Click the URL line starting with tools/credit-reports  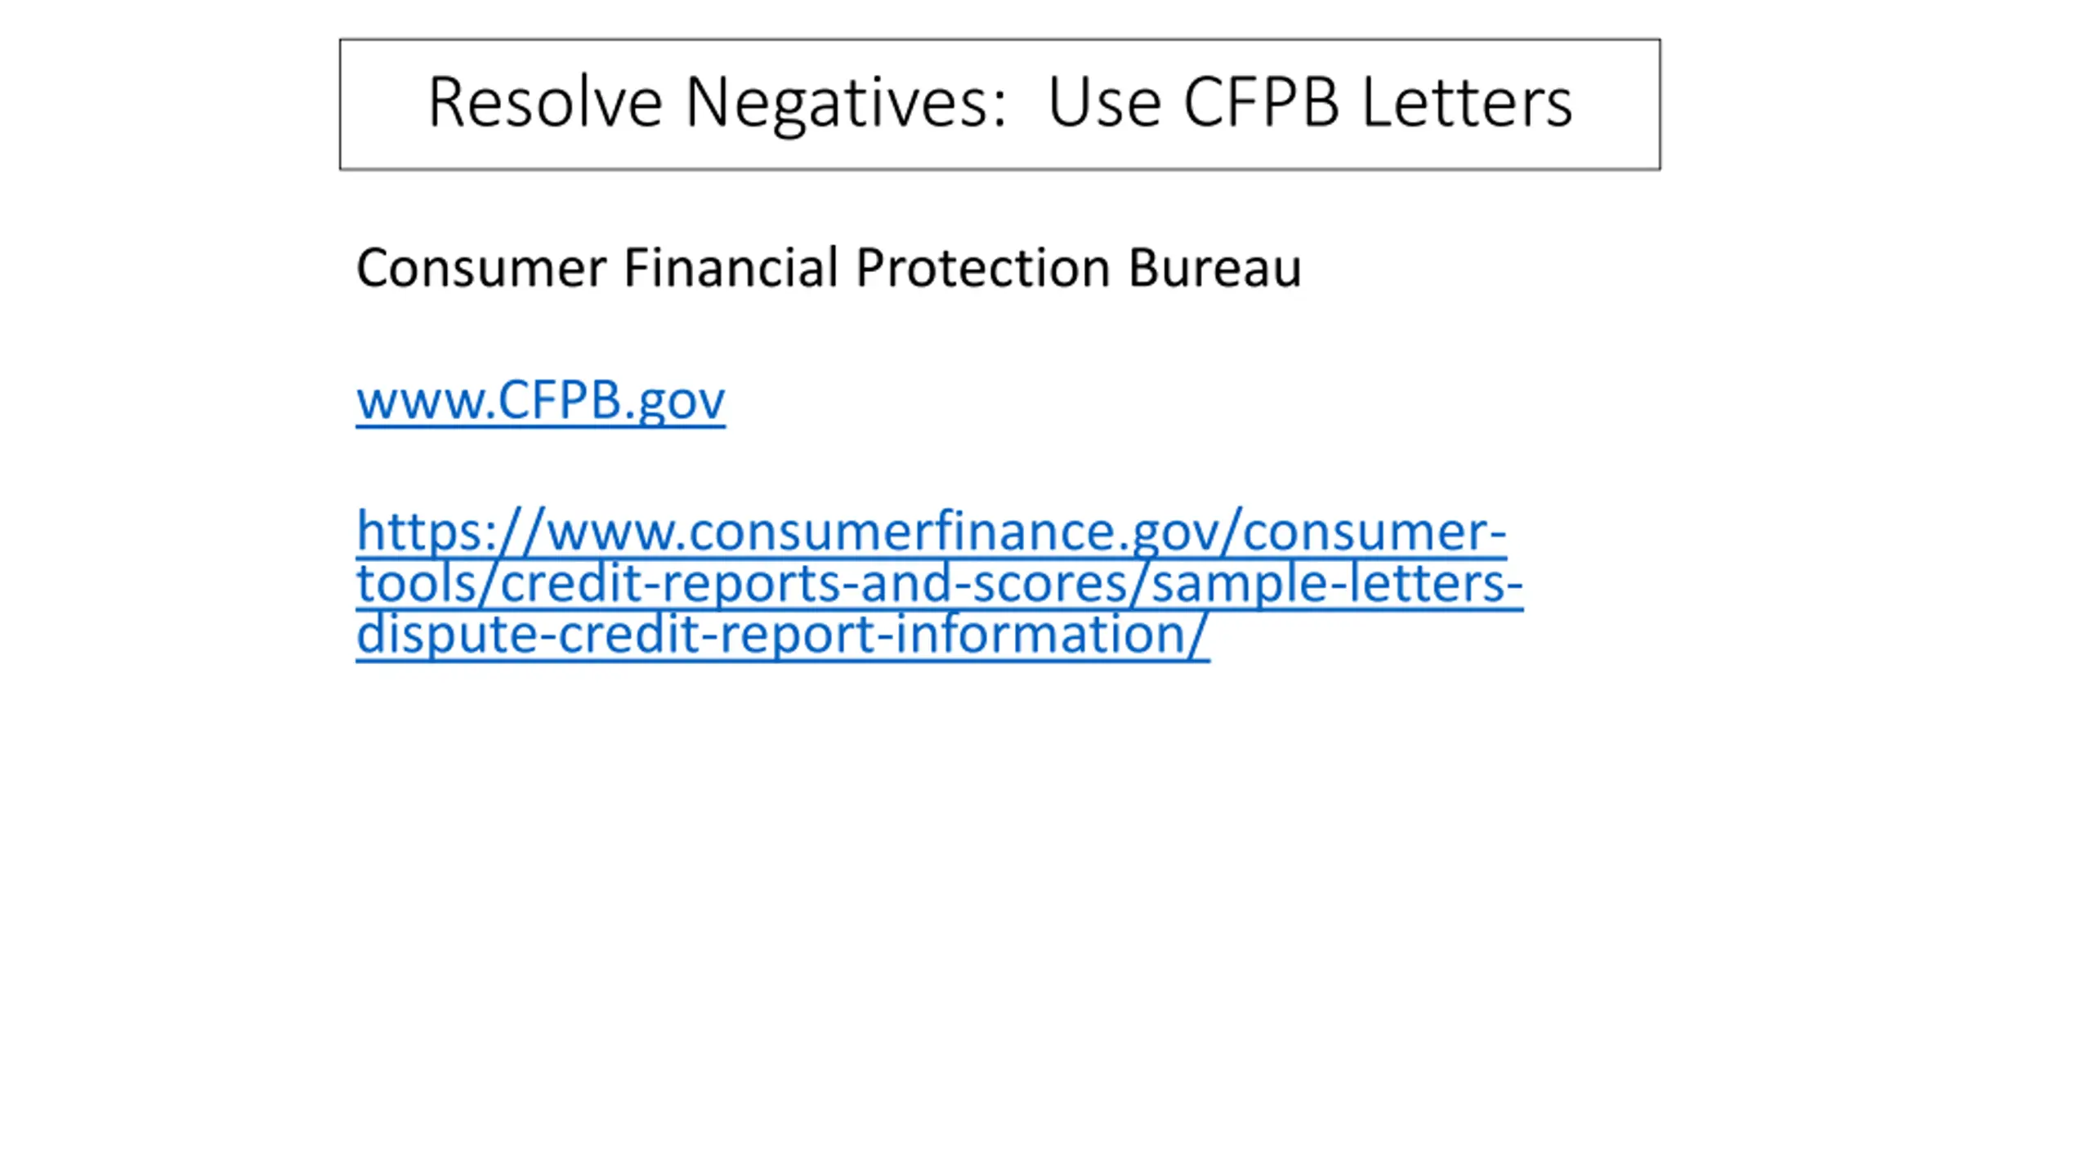coord(939,583)
